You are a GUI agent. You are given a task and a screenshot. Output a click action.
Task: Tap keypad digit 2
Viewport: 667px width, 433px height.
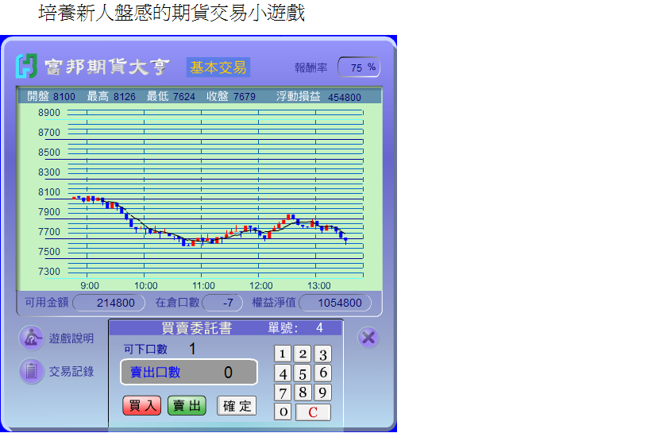pos(303,354)
